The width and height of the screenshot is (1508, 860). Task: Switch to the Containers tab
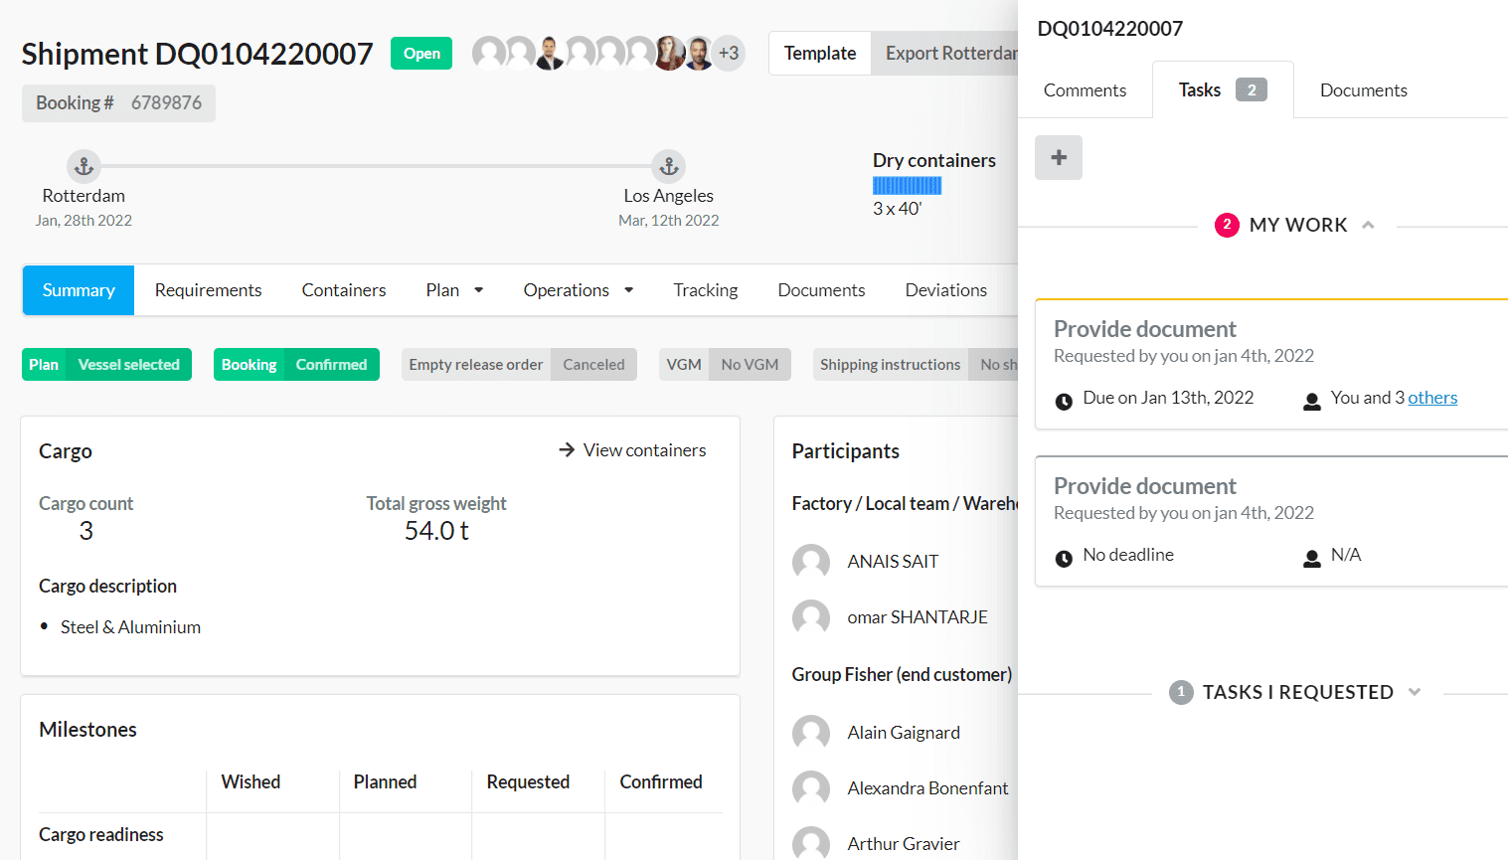[344, 290]
